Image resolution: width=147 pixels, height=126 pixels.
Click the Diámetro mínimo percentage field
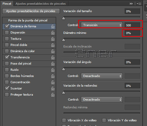pos(132,33)
